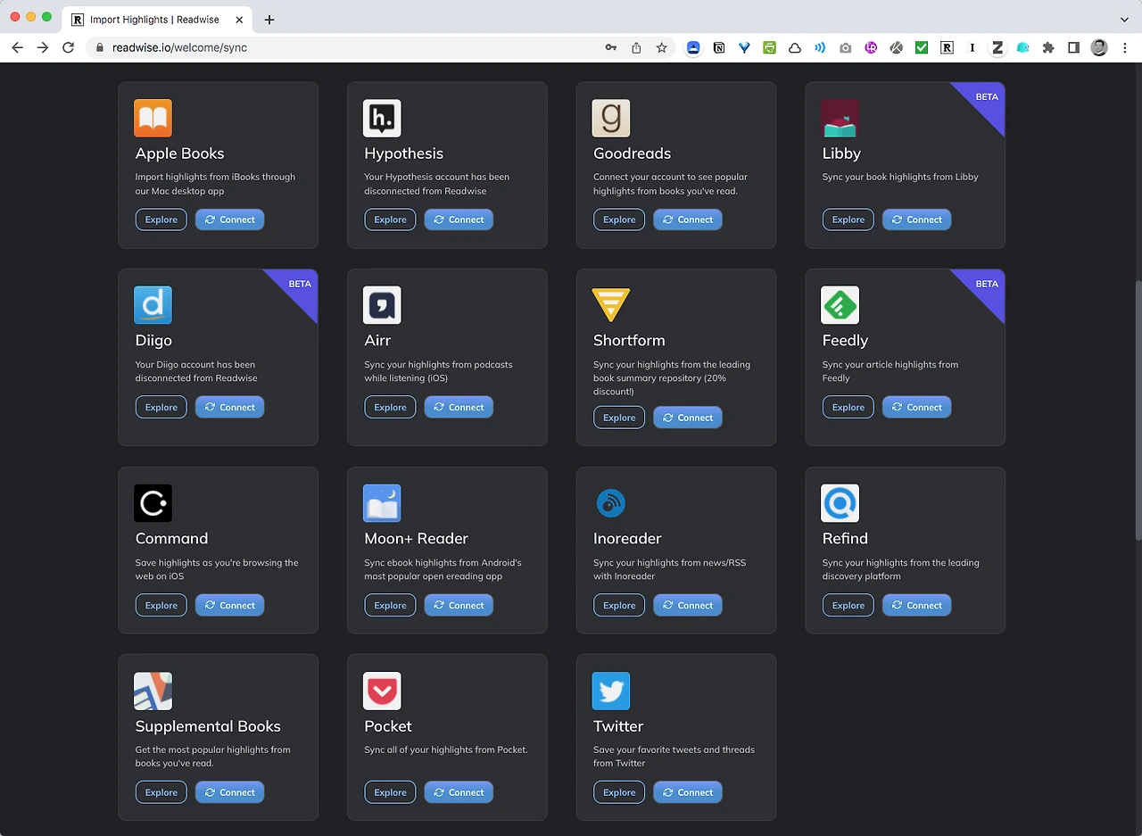Open the saved passwords key icon
This screenshot has width=1142, height=836.
[611, 47]
